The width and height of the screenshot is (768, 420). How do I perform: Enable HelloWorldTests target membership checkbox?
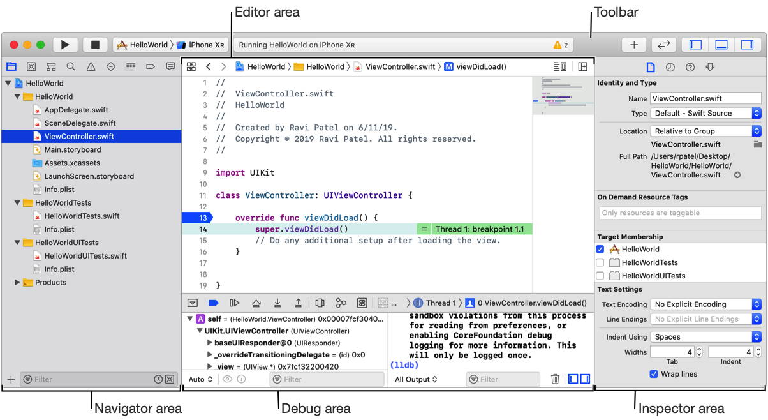coord(600,262)
